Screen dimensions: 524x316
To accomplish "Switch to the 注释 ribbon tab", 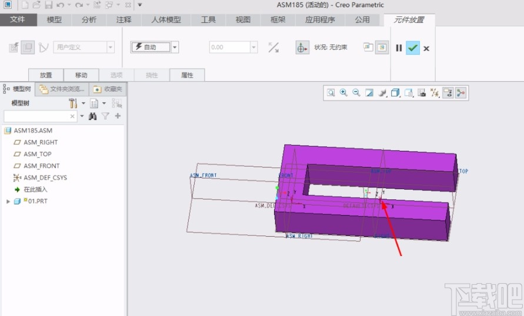I will point(124,20).
